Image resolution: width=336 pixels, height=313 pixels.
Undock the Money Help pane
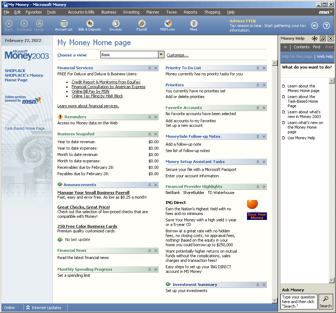(x=323, y=38)
